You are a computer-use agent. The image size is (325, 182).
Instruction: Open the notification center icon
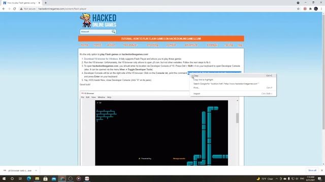click(x=319, y=178)
